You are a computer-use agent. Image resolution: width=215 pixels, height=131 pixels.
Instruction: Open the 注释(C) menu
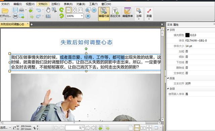pos(55,4)
